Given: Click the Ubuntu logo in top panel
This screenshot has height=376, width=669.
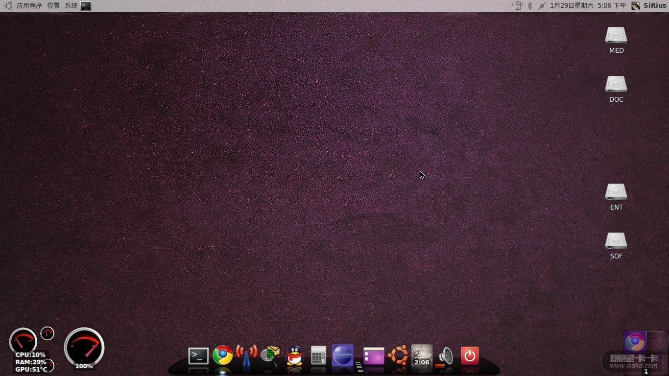Looking at the screenshot, I should (8, 6).
